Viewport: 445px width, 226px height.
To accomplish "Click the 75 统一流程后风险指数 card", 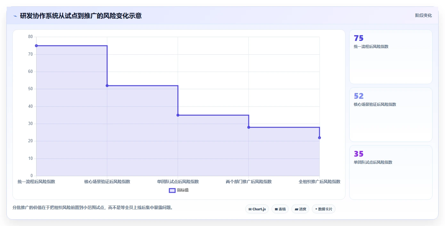I will tap(391, 57).
